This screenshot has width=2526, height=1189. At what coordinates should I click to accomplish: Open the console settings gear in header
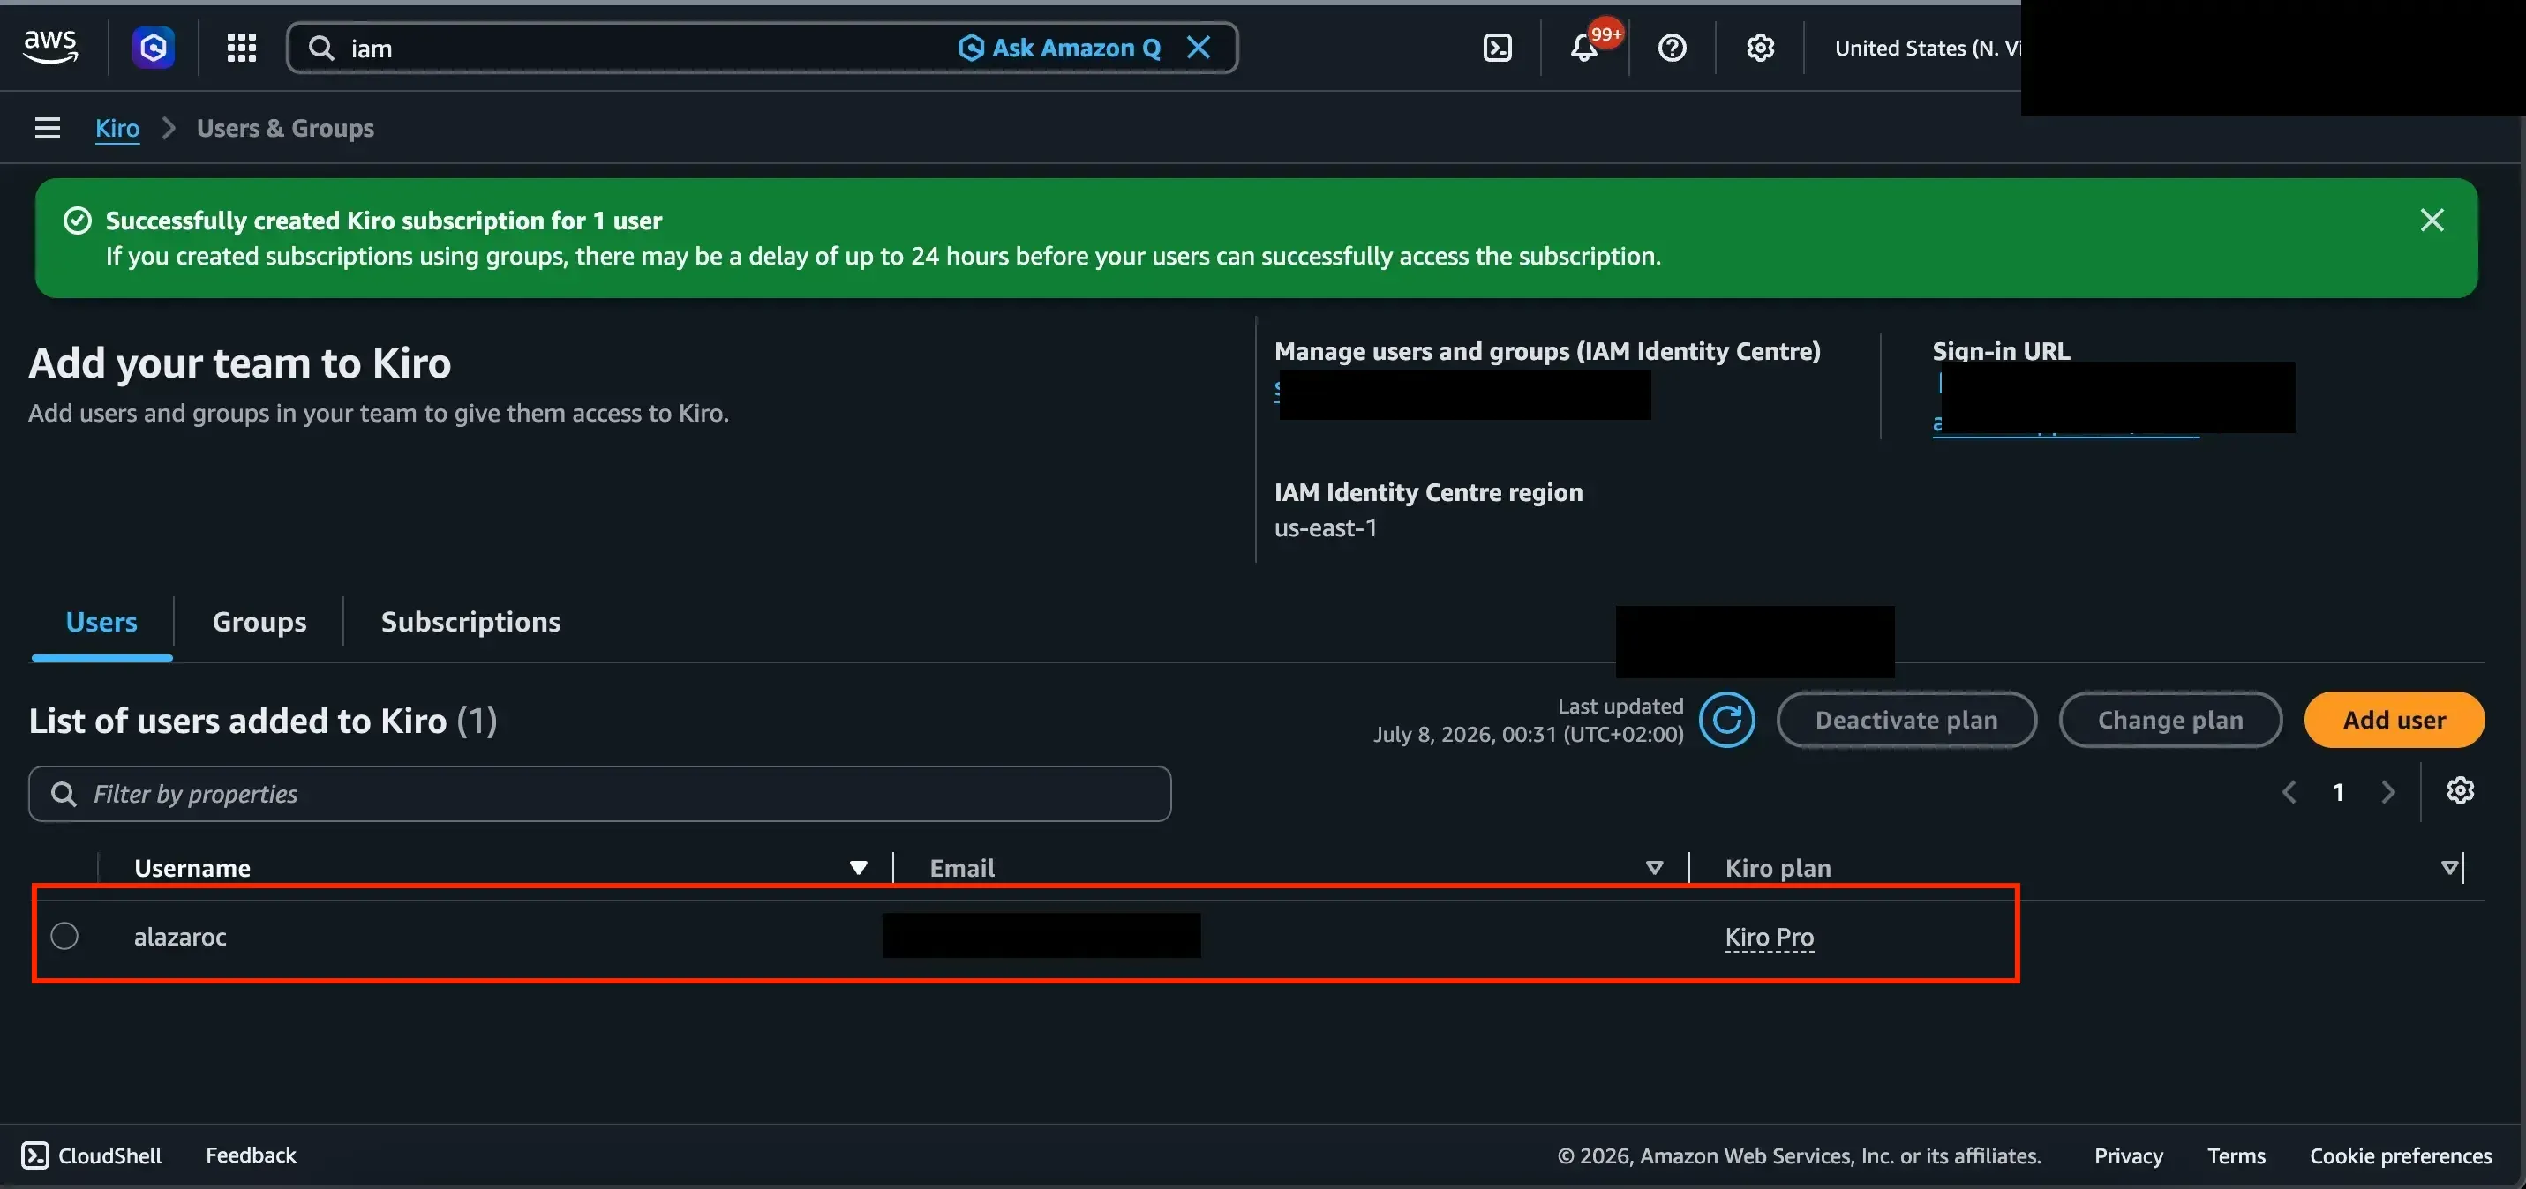point(1760,47)
